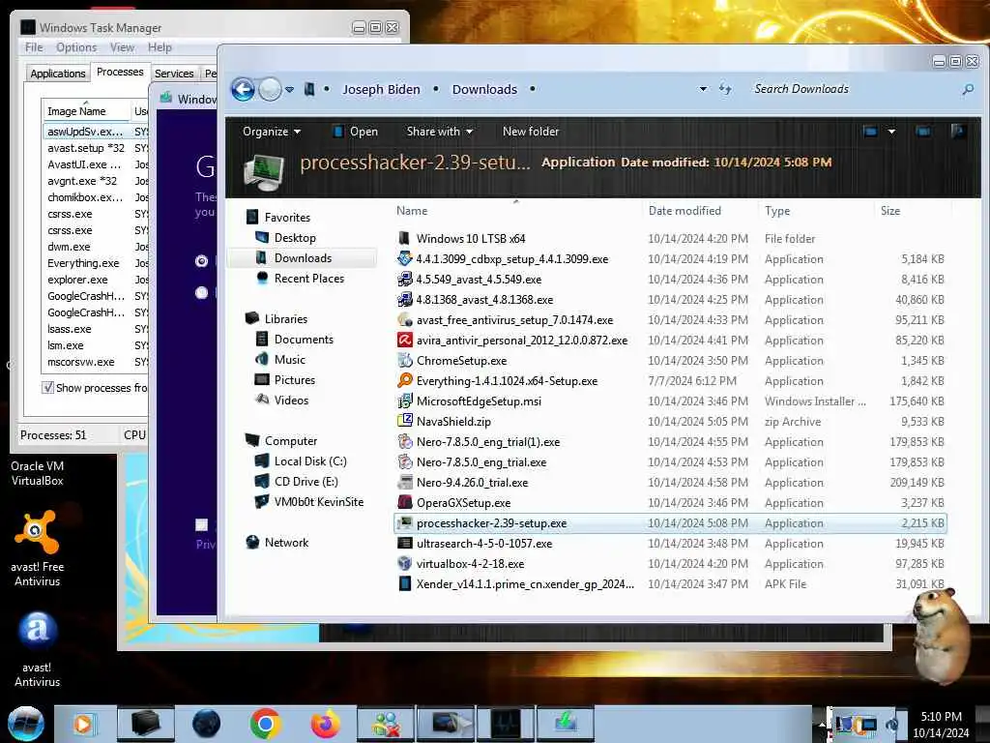Refresh the Downloads folder view
Image resolution: width=990 pixels, height=743 pixels.
tap(725, 89)
